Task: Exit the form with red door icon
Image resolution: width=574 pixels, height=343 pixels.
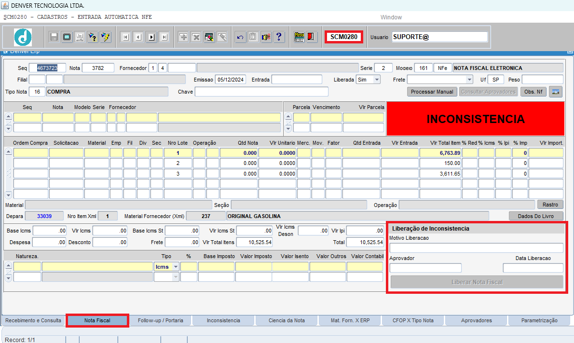Action: pyautogui.click(x=312, y=37)
